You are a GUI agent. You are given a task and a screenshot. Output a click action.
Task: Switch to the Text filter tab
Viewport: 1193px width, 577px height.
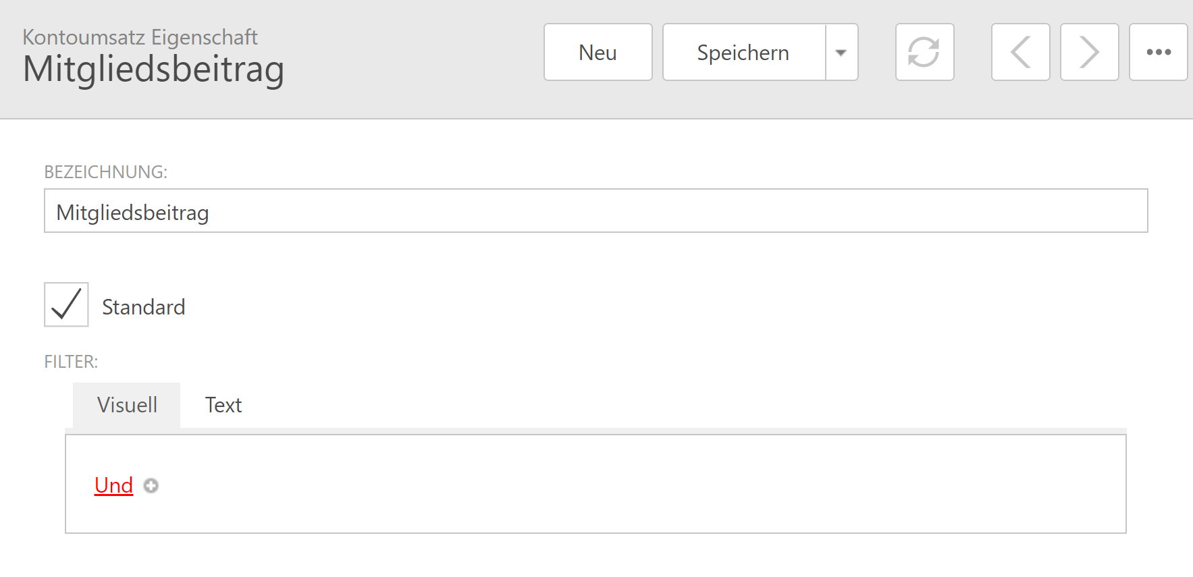(x=223, y=405)
